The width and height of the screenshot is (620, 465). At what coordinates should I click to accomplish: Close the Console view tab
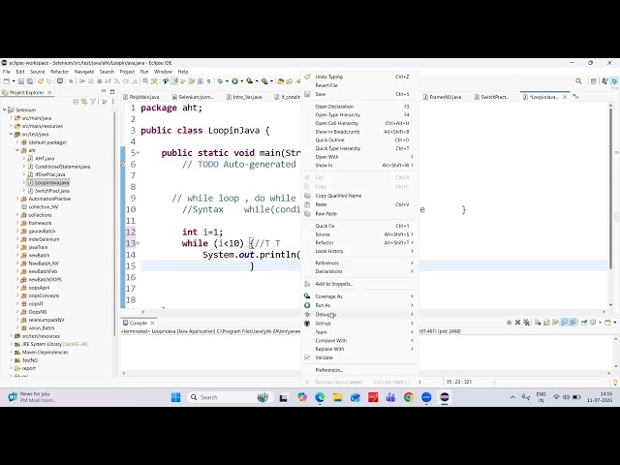point(152,323)
